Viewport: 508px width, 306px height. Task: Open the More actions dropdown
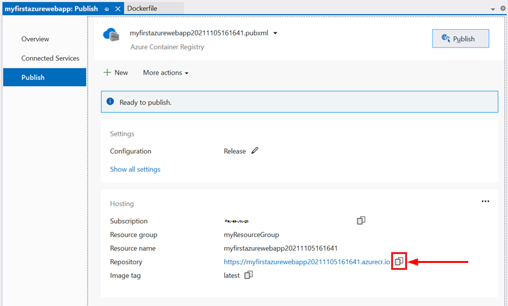tap(166, 73)
